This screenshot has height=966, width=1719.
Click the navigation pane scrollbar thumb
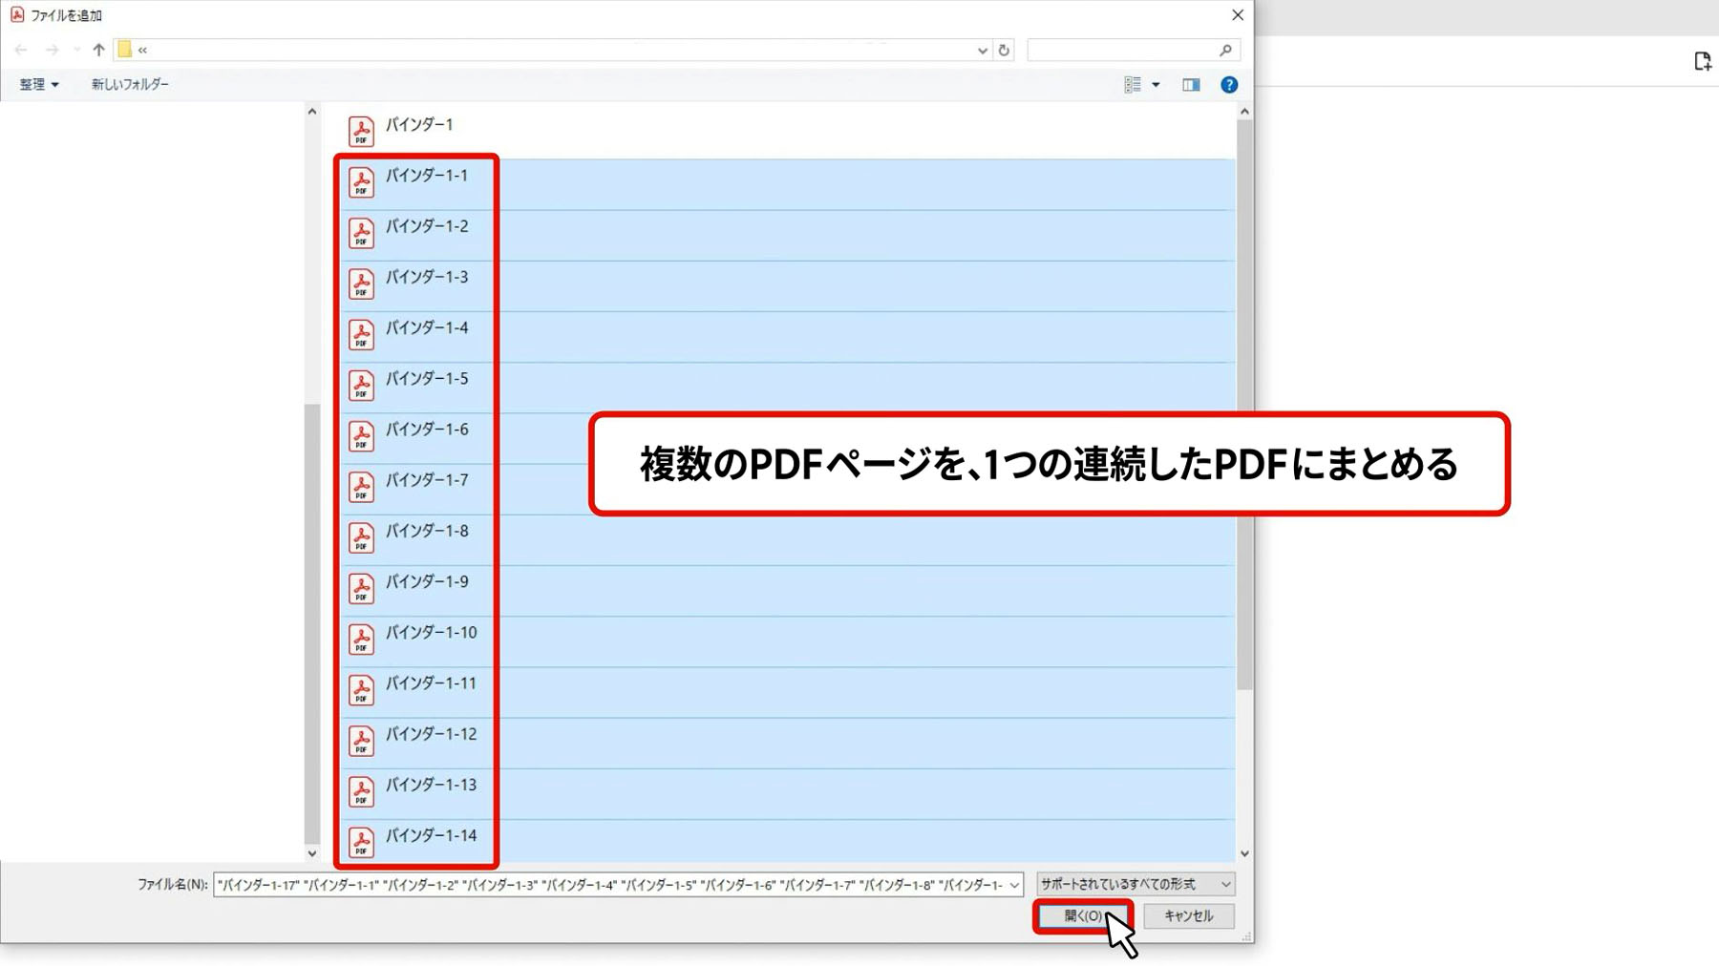click(x=312, y=623)
